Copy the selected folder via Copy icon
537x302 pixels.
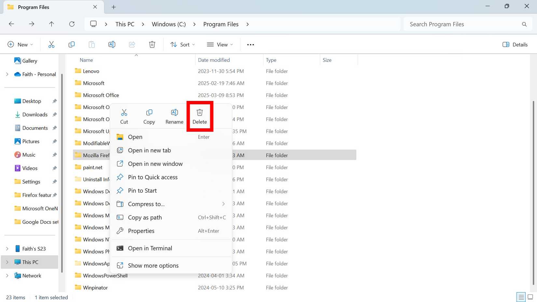tap(149, 116)
